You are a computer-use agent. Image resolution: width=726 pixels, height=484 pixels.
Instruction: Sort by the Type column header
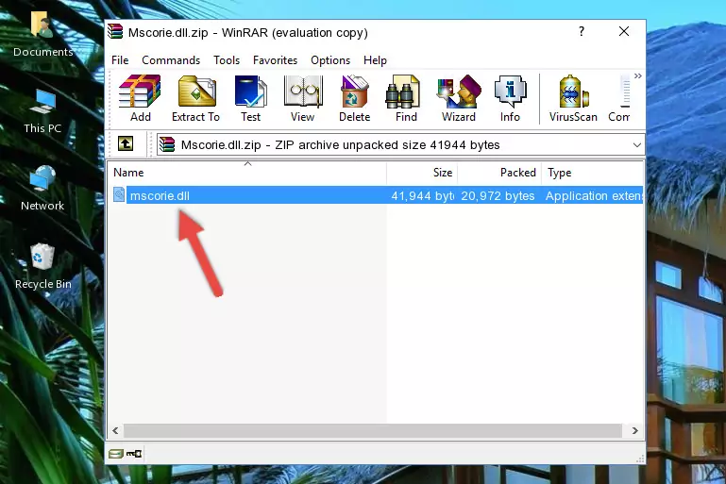(592, 172)
